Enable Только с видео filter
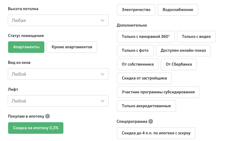 click(x=196, y=37)
